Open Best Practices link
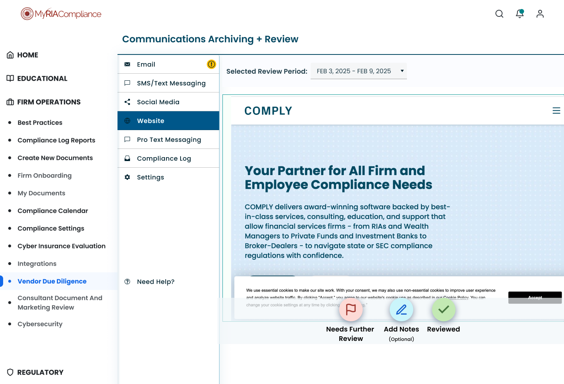Image resolution: width=564 pixels, height=384 pixels. click(40, 123)
